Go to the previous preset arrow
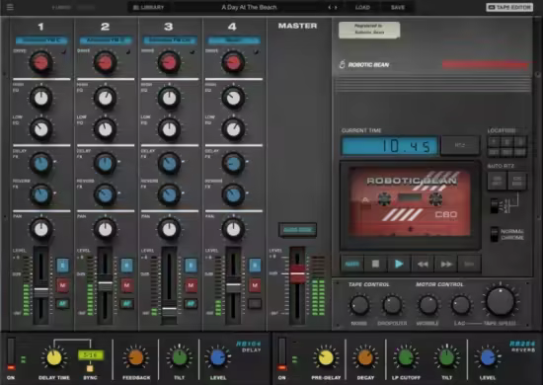The height and width of the screenshot is (385, 543). coord(330,7)
